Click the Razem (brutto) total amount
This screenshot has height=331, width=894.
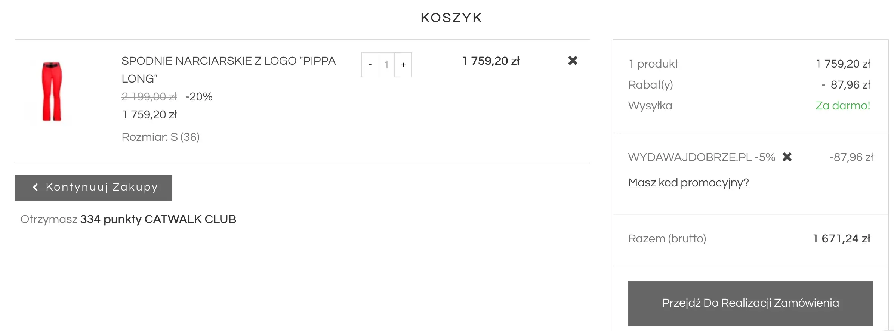click(x=841, y=239)
